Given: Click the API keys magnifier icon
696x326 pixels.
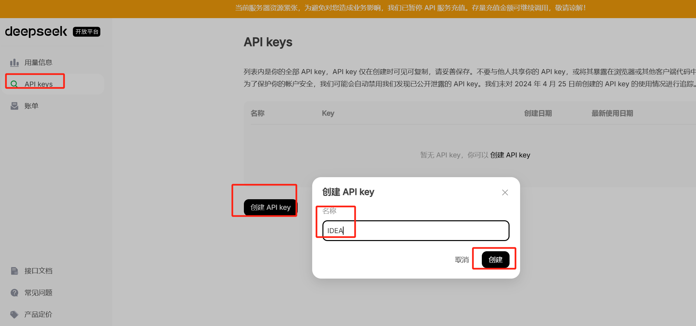Looking at the screenshot, I should (x=14, y=84).
